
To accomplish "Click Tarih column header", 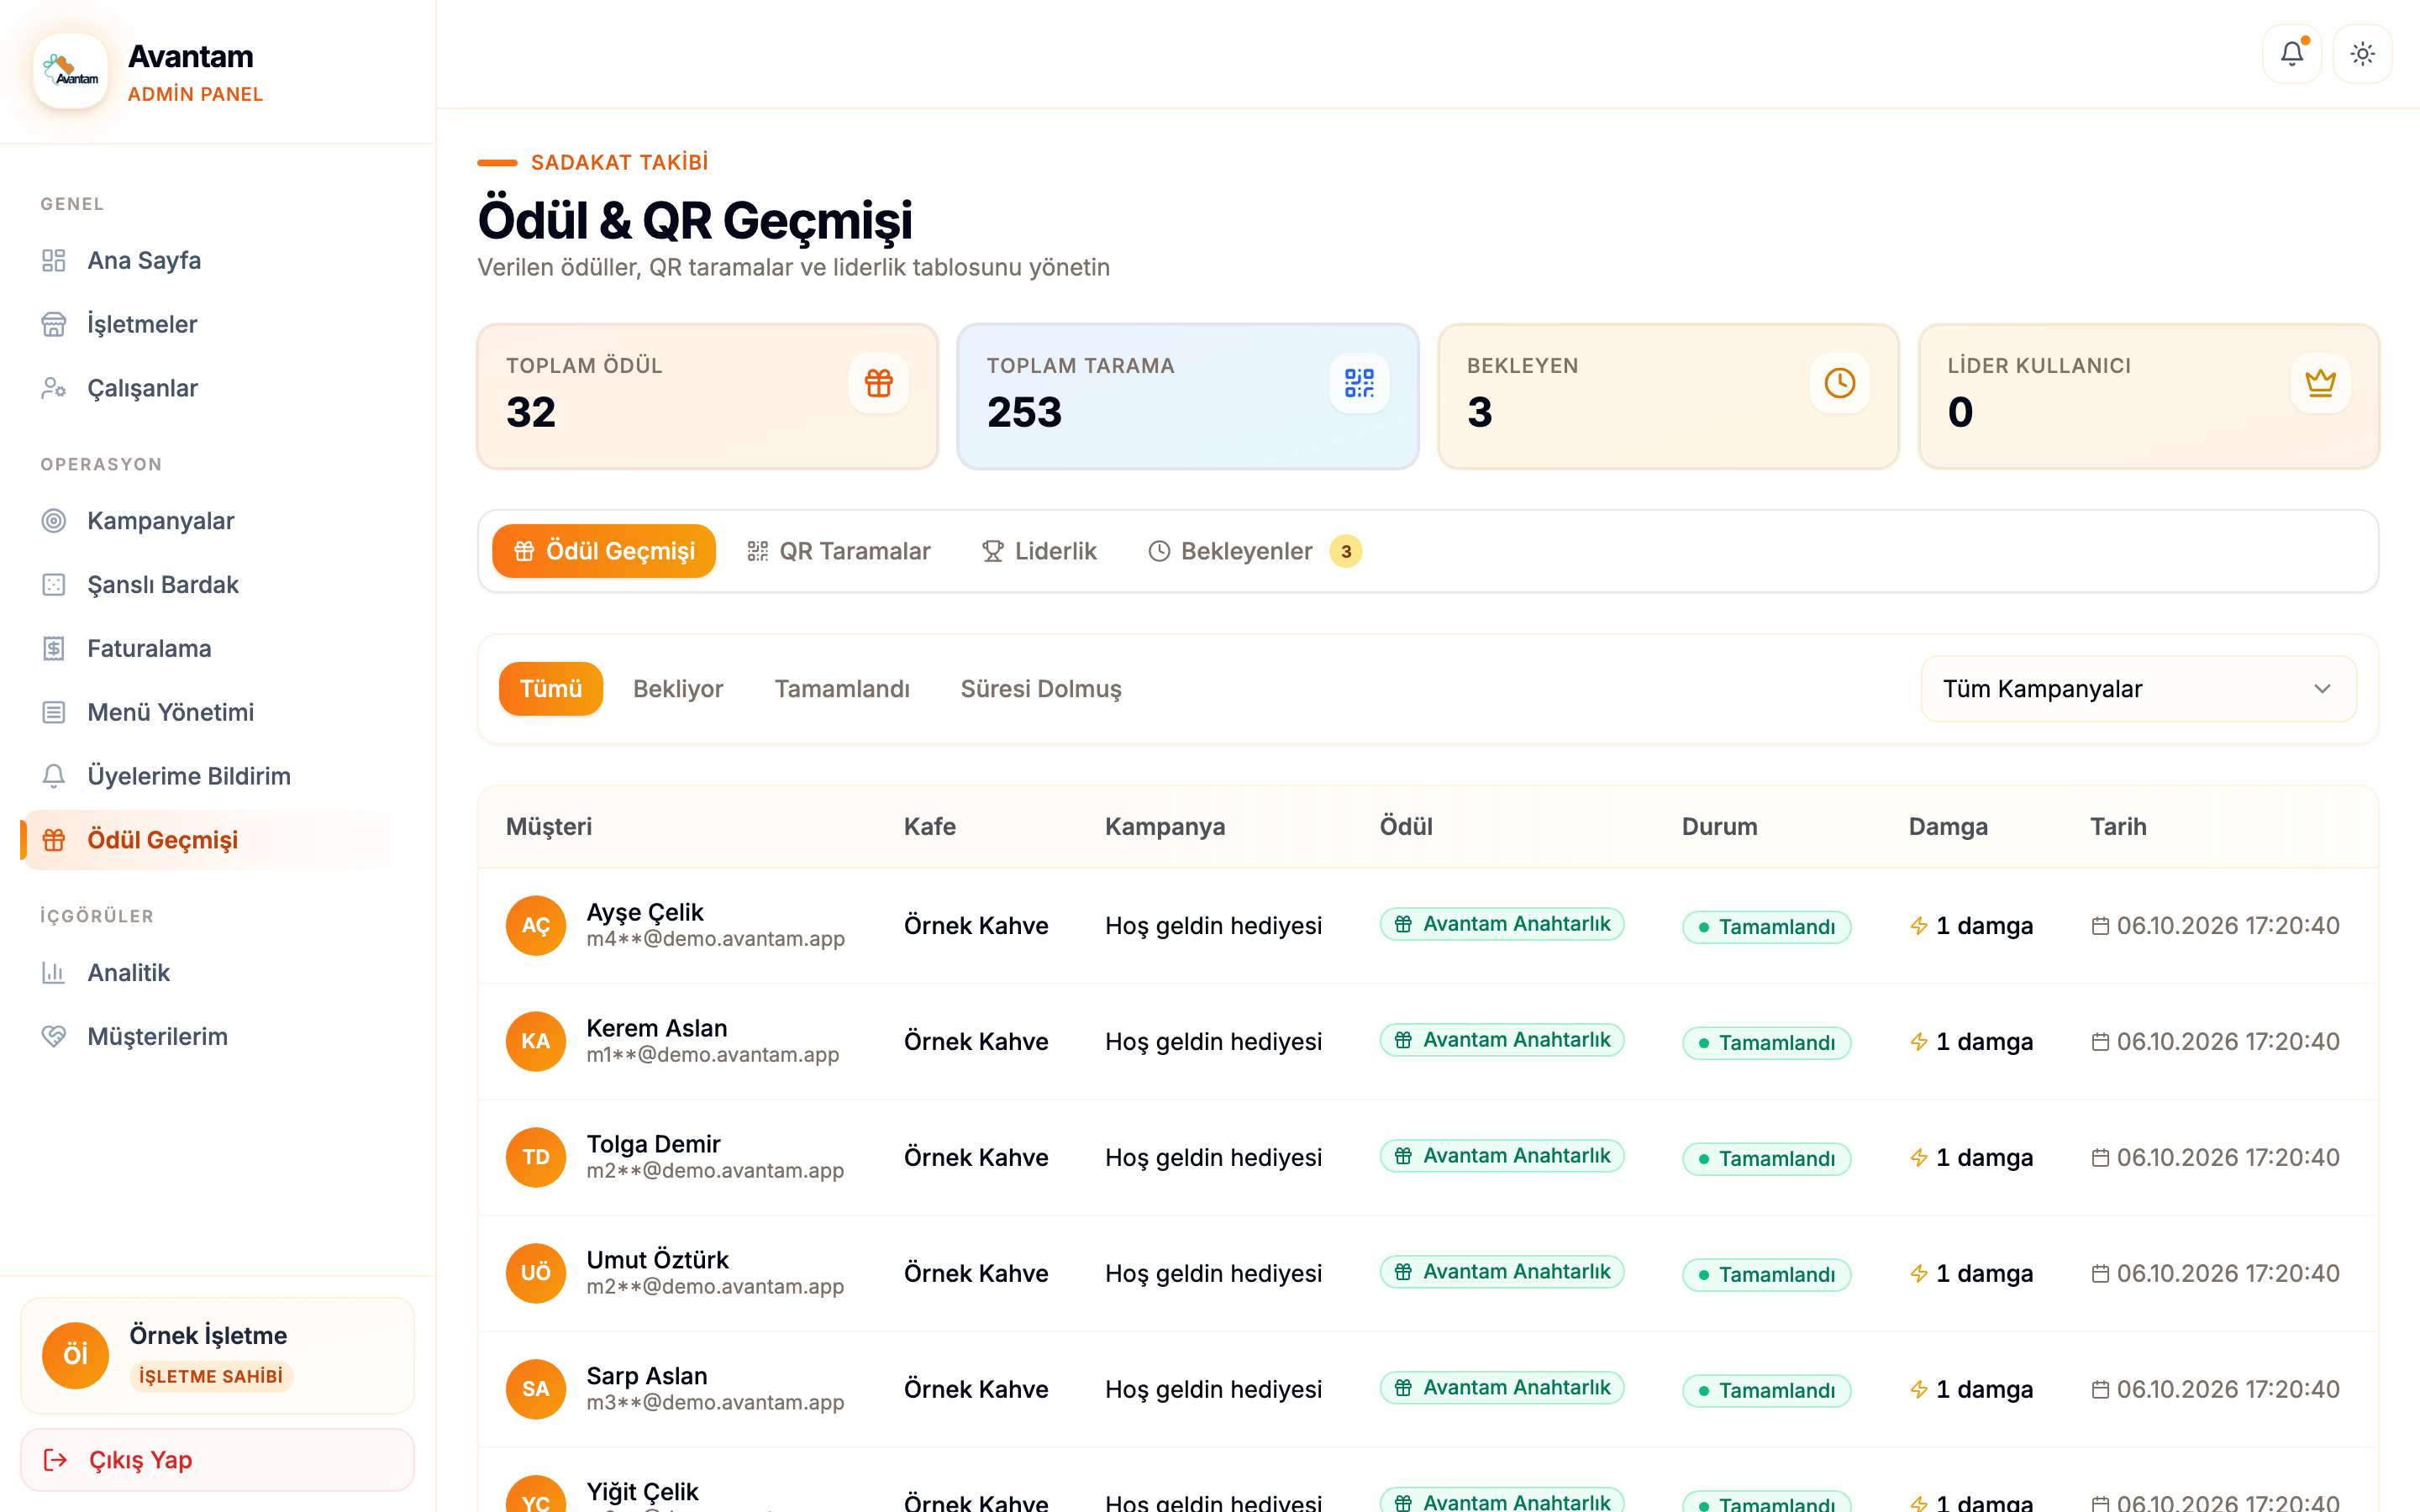I will coord(2118,827).
